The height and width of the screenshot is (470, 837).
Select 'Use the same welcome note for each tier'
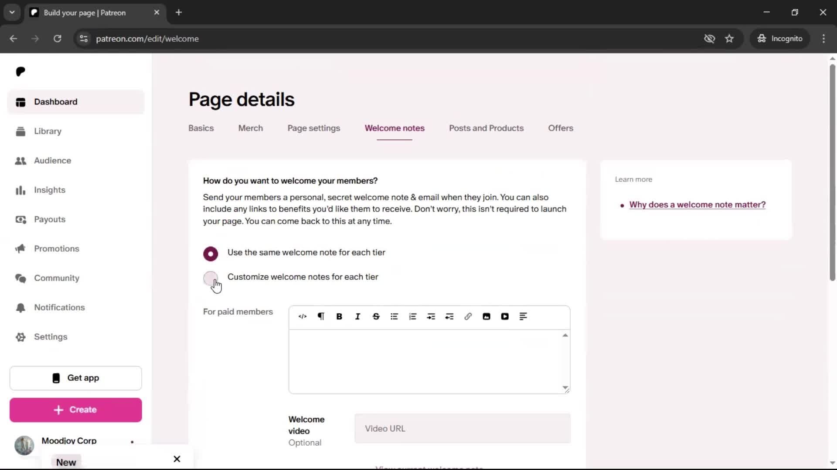click(x=211, y=254)
